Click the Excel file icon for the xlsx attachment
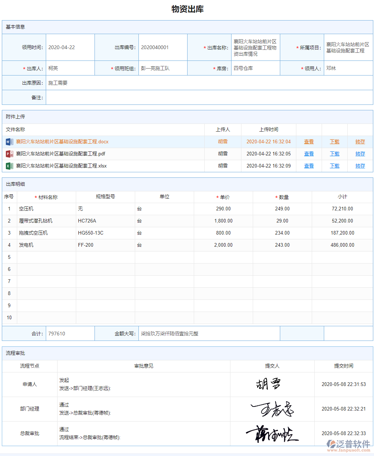Screen dimensions: 374x456 click(x=9, y=166)
